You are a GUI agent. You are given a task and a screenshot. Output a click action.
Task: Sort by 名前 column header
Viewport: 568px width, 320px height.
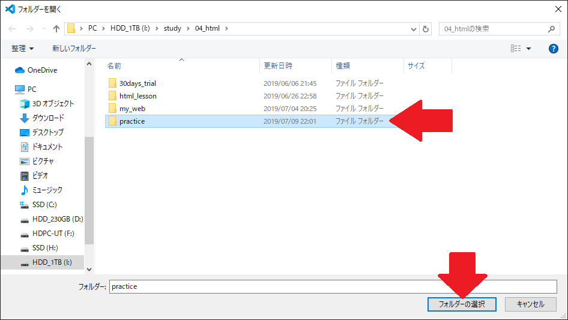114,66
